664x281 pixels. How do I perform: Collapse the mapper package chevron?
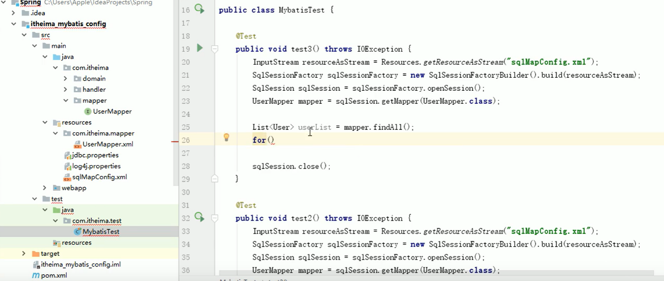point(65,100)
